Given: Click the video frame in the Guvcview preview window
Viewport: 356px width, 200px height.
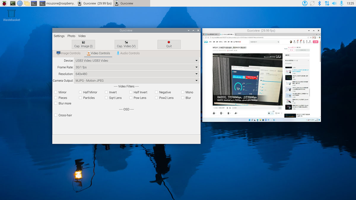Looking at the screenshot, I should coord(261,77).
